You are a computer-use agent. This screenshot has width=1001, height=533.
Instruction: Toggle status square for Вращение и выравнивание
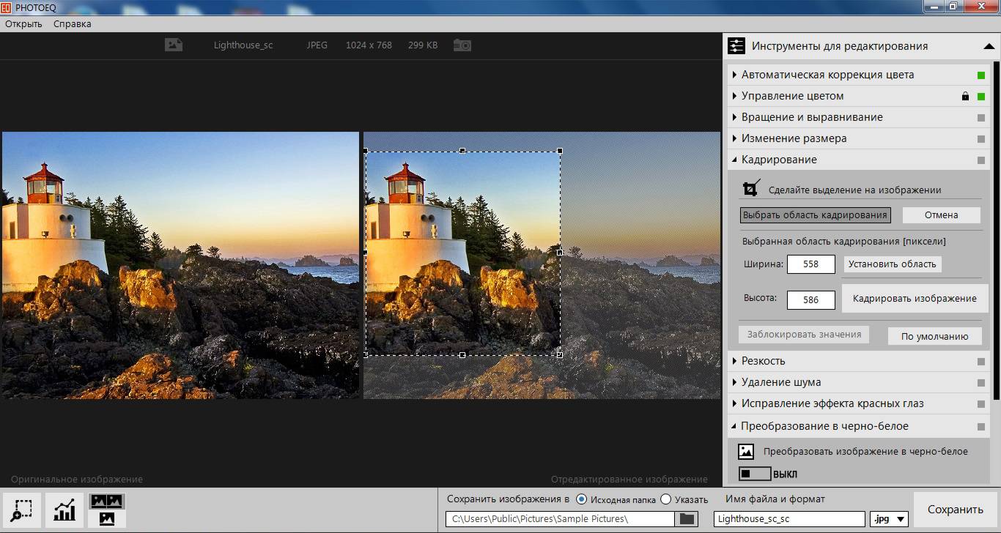point(980,117)
